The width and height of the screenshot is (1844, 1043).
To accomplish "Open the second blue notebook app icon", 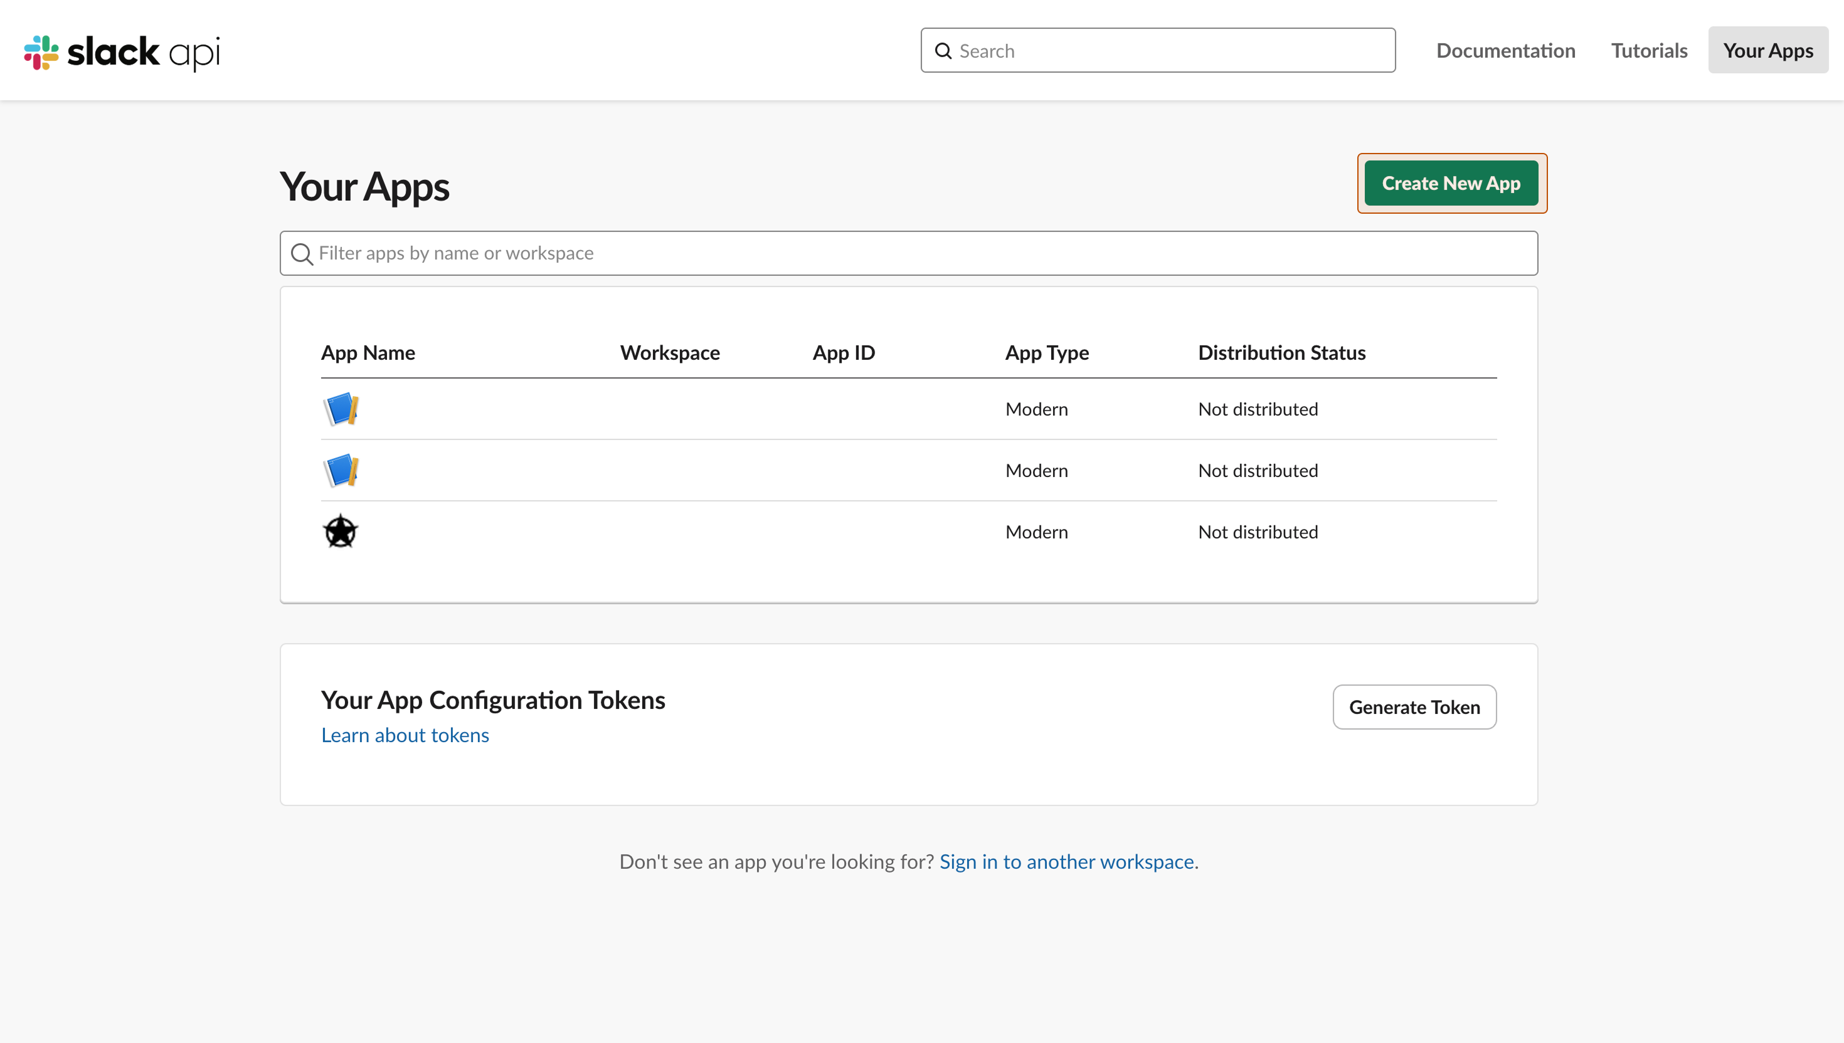I will tap(342, 470).
